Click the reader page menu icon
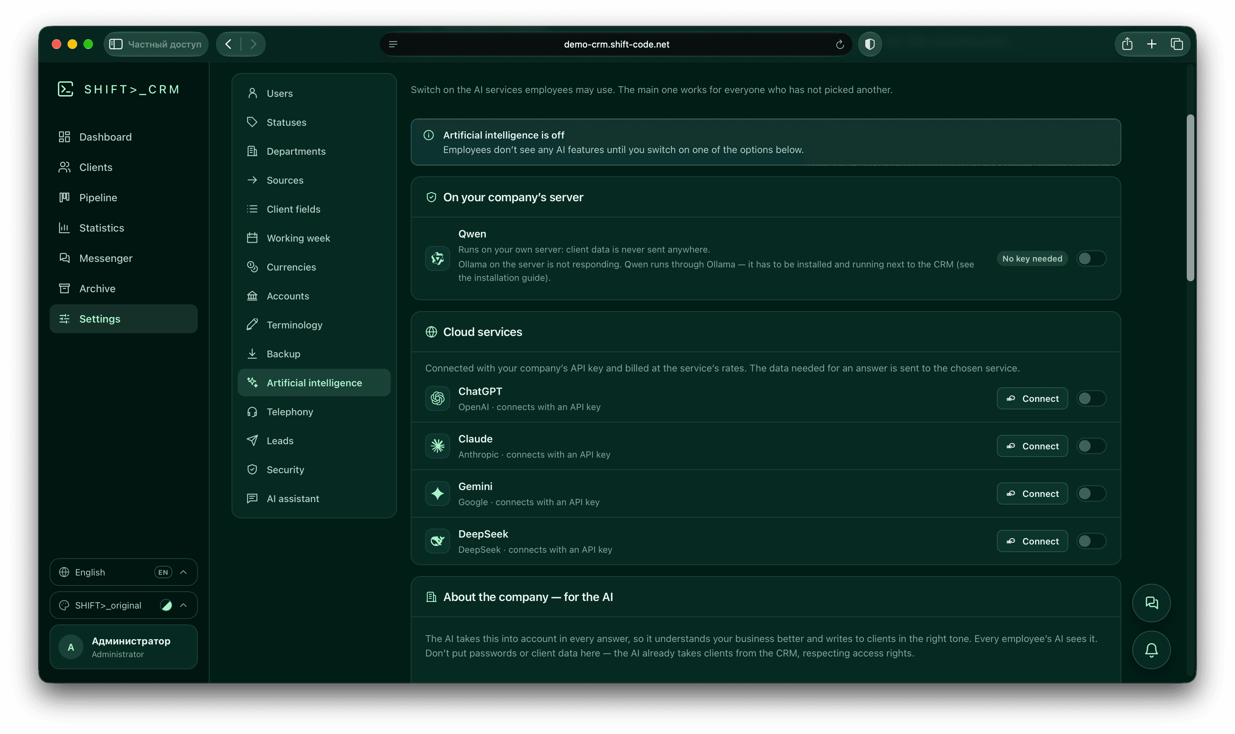 pos(393,44)
